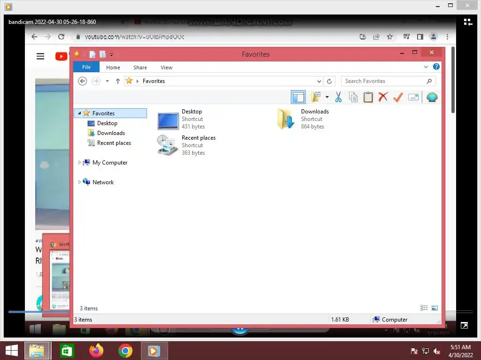Click the shell globe toolbar icon
Viewport: 481px width, 360px height.
432,97
